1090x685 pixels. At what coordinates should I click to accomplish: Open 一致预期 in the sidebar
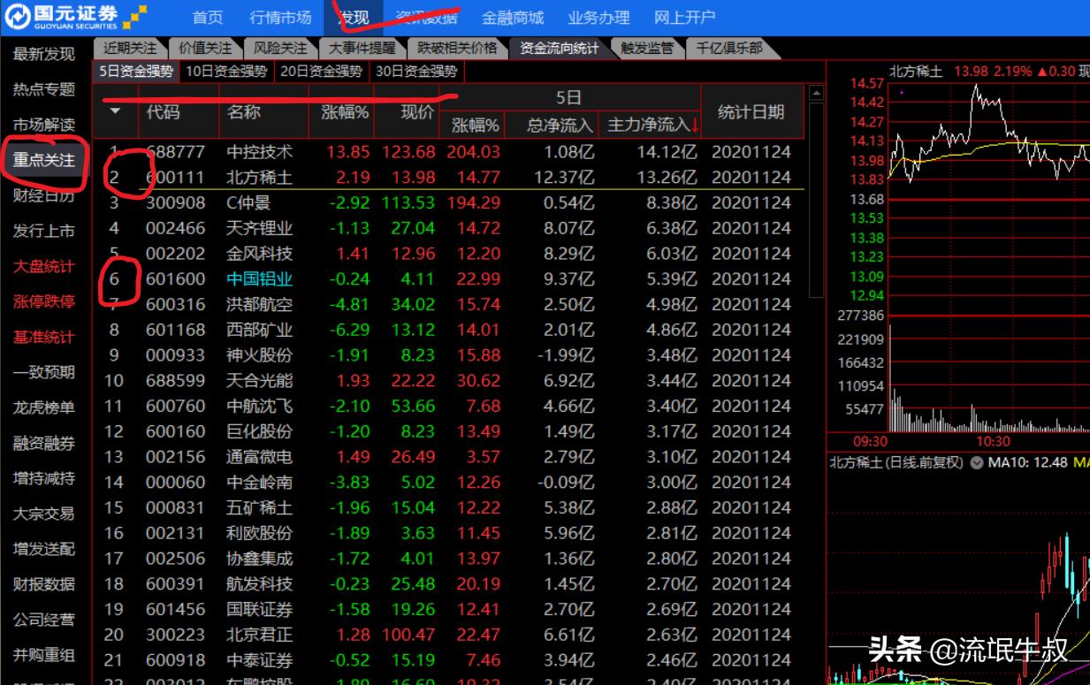pos(44,372)
